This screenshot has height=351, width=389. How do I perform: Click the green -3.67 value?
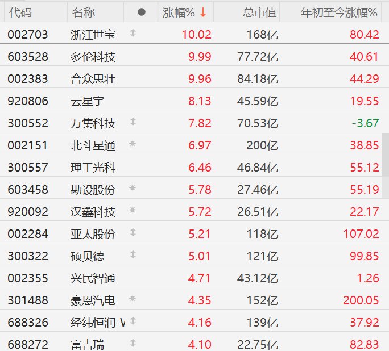[x=366, y=123]
